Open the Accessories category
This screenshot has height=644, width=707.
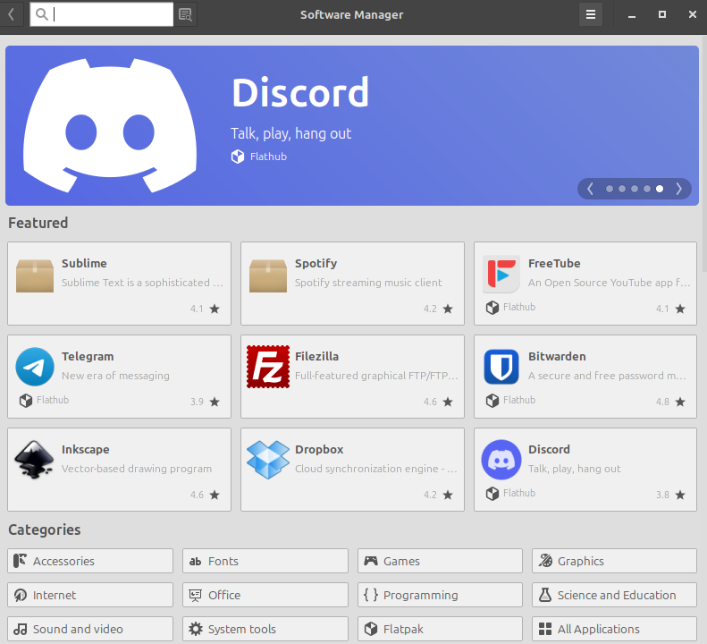pos(90,561)
